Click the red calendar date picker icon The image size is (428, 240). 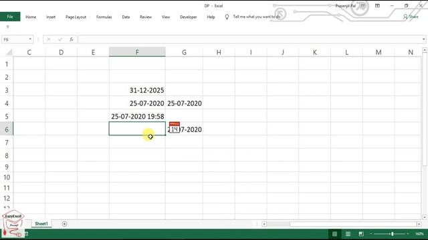[x=175, y=127]
